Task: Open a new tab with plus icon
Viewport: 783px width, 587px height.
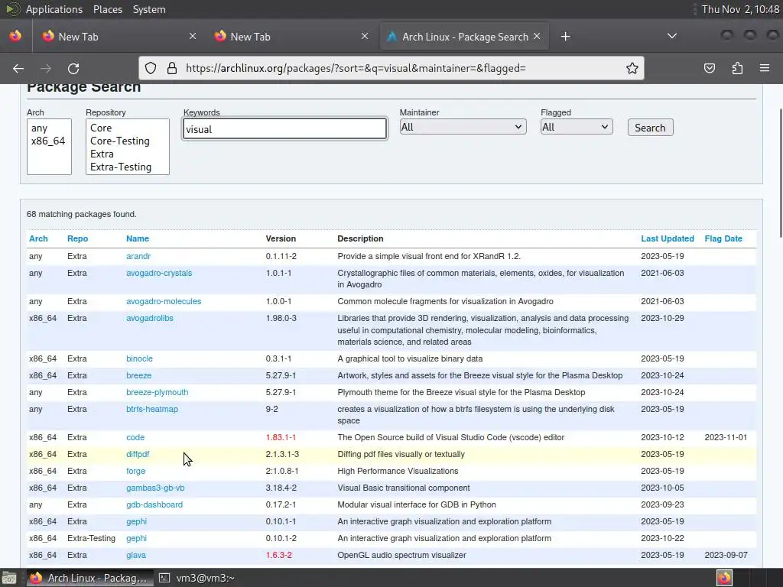Action: click(x=565, y=37)
